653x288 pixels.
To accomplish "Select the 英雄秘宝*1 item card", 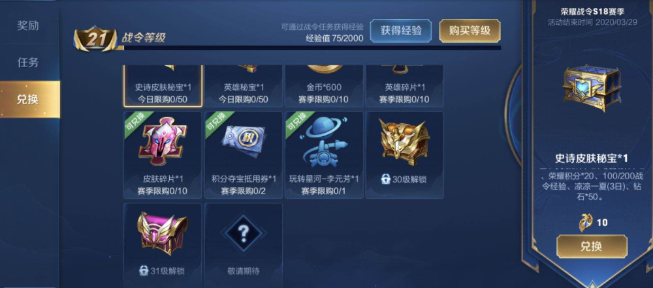I will (x=244, y=85).
